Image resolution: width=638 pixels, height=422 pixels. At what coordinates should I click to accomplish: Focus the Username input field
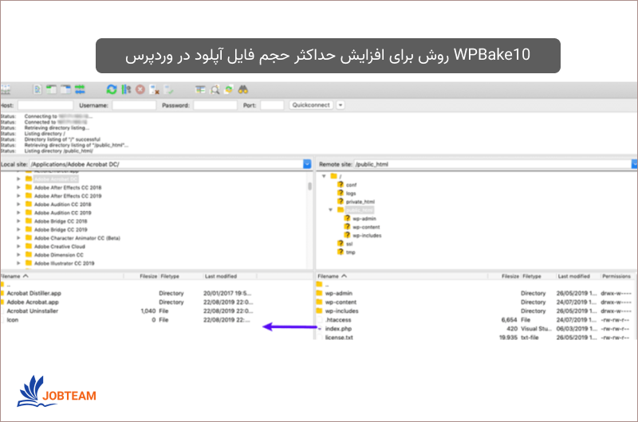(134, 106)
